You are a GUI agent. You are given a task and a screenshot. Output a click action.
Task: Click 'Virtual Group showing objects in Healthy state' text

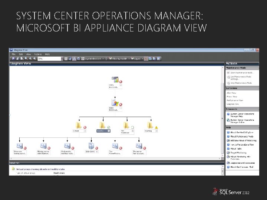pyautogui.click(x=40, y=169)
